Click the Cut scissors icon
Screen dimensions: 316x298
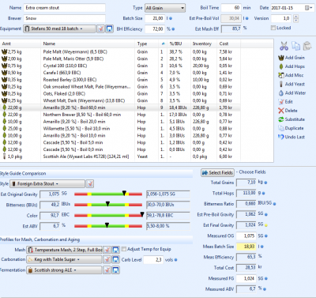(x=284, y=46)
